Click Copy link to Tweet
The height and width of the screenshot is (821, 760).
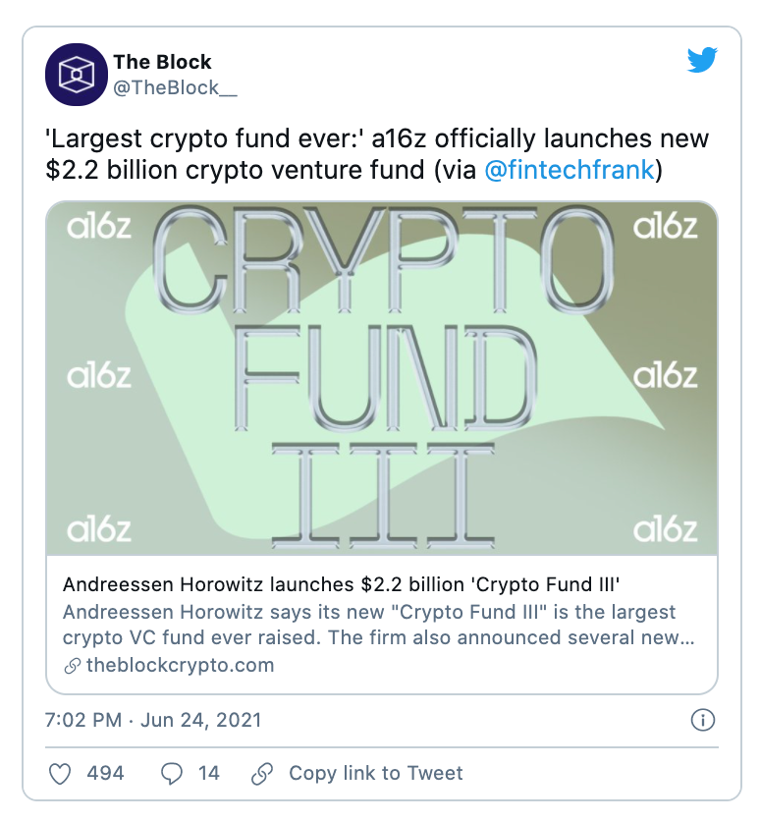(375, 774)
